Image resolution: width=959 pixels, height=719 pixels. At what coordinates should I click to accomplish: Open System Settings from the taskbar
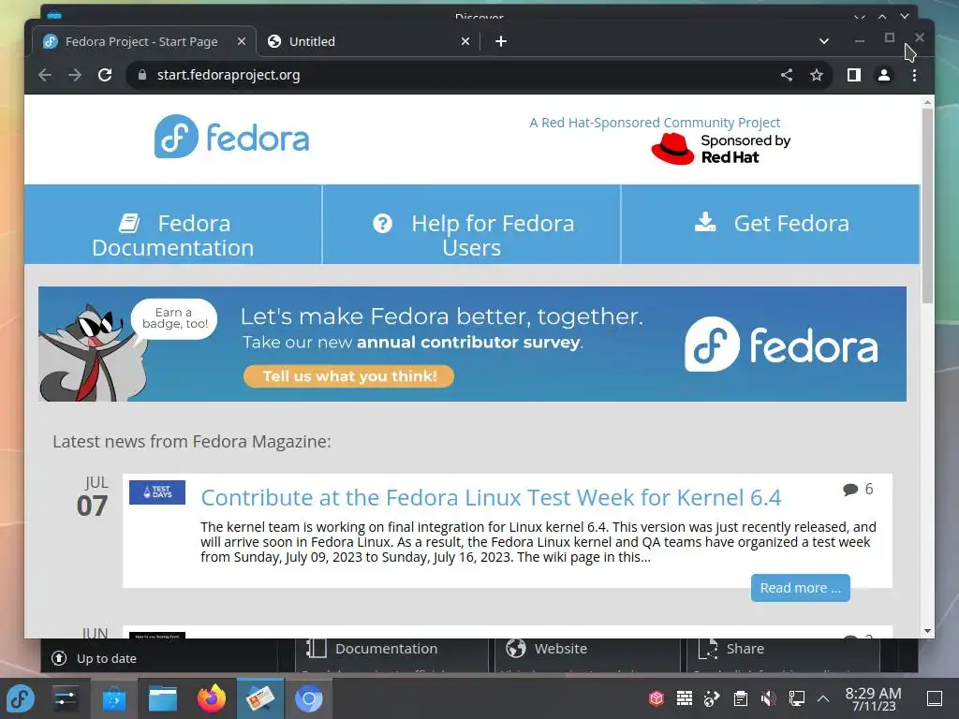coord(65,698)
